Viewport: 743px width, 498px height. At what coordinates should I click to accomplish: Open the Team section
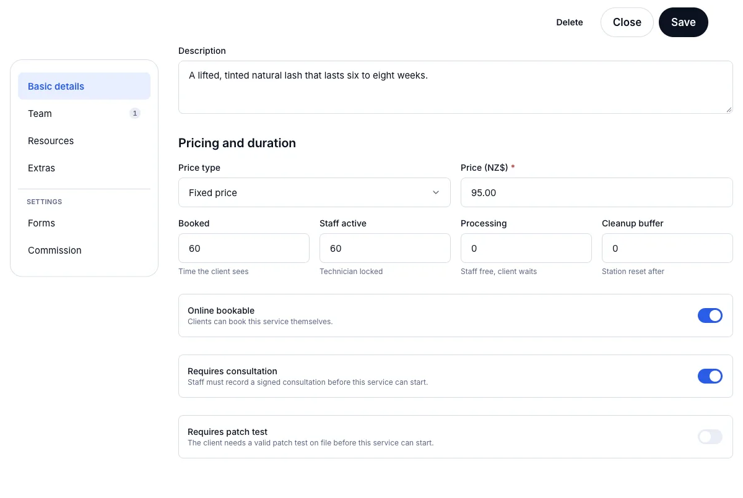(84, 113)
